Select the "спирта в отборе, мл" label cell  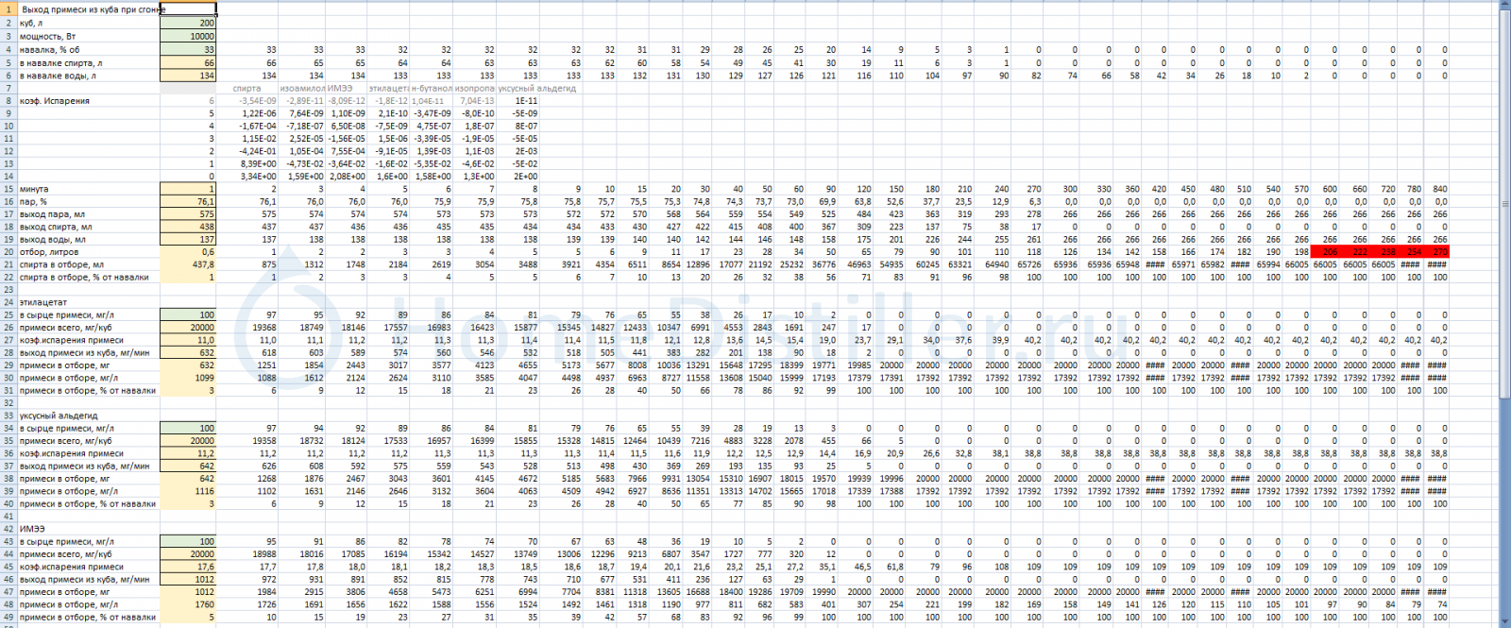89,264
